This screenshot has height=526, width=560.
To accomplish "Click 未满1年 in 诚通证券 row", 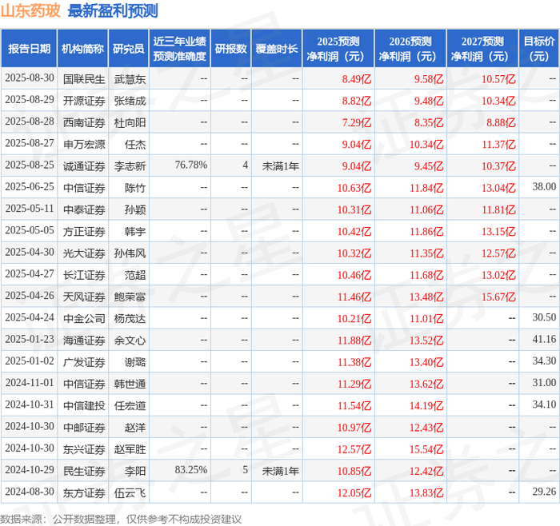I will (x=280, y=166).
